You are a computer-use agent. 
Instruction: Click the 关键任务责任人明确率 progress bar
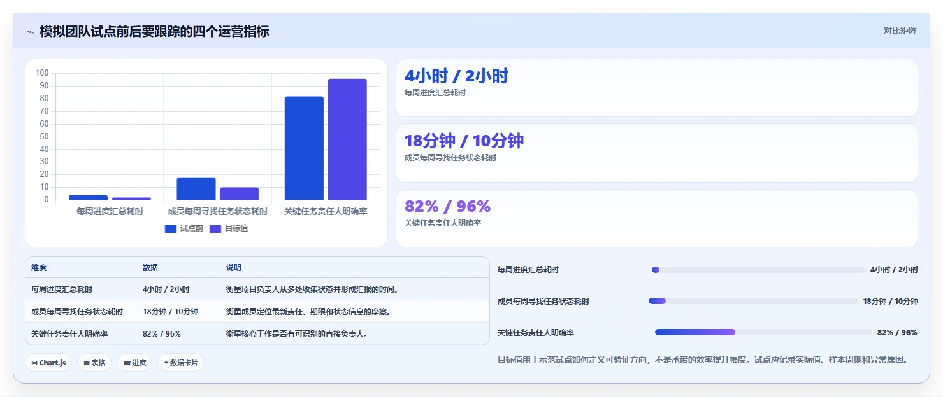[x=763, y=332]
